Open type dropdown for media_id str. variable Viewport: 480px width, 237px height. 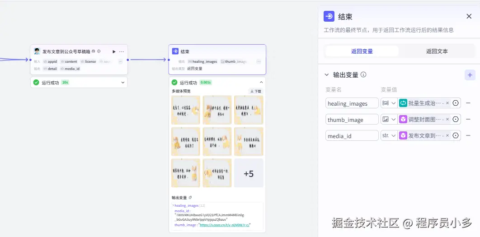(388, 135)
